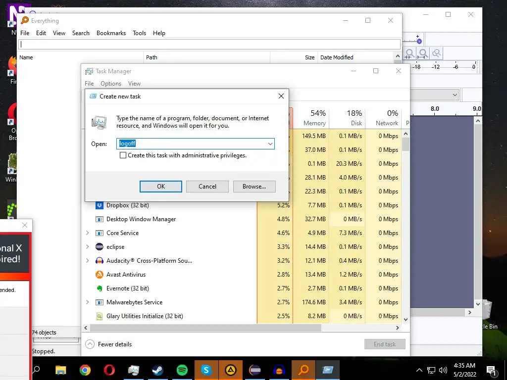Expand the eclipse process group

(87, 247)
